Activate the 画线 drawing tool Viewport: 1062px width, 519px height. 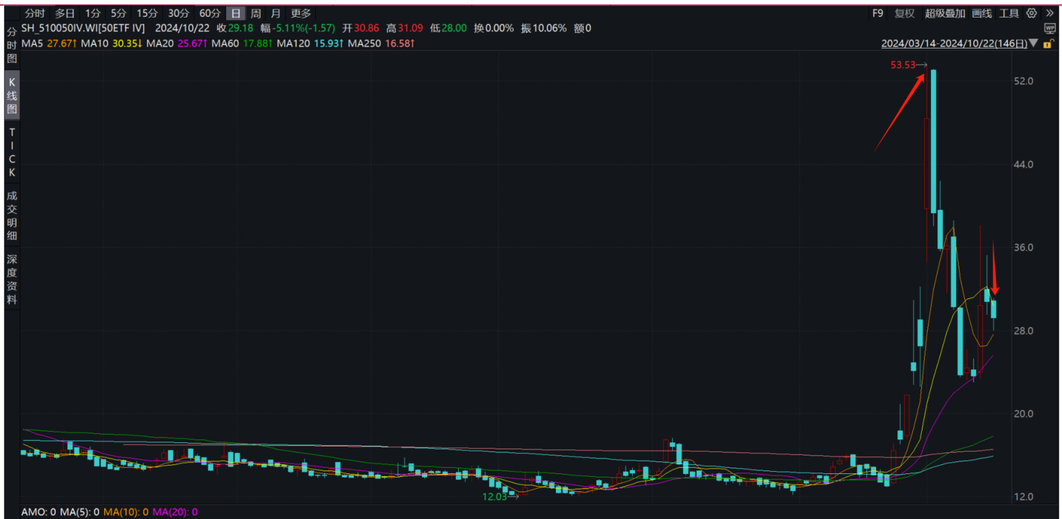(x=982, y=13)
